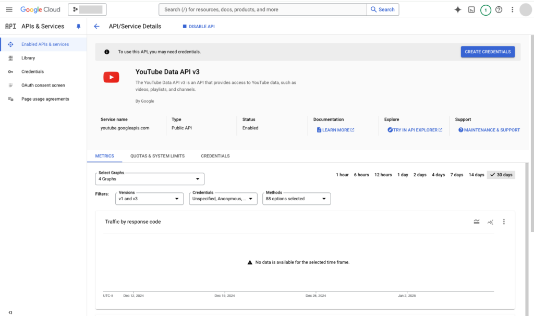This screenshot has height=316, width=534.
Task: Open the Methods filter dropdown
Action: click(297, 199)
